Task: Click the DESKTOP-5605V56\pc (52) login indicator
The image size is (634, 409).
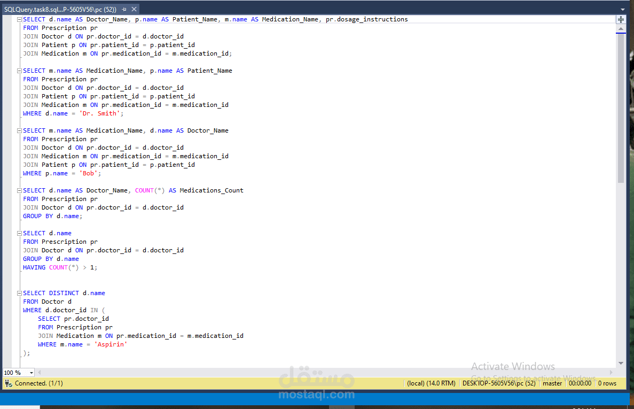Action: 499,383
